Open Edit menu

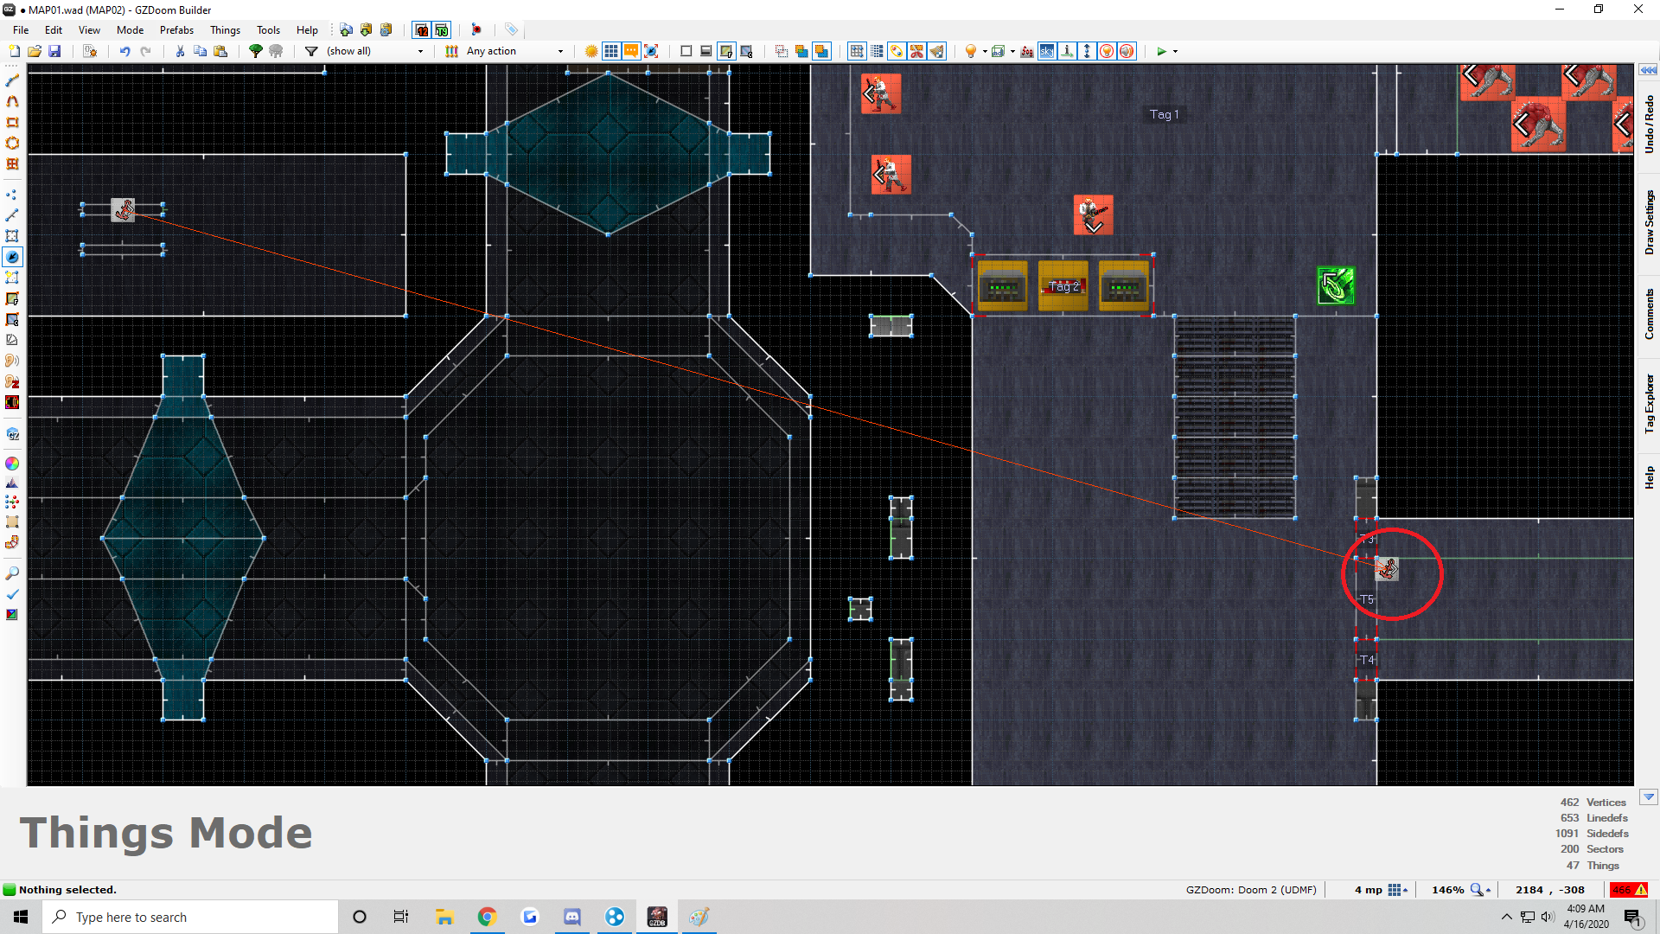pos(54,30)
